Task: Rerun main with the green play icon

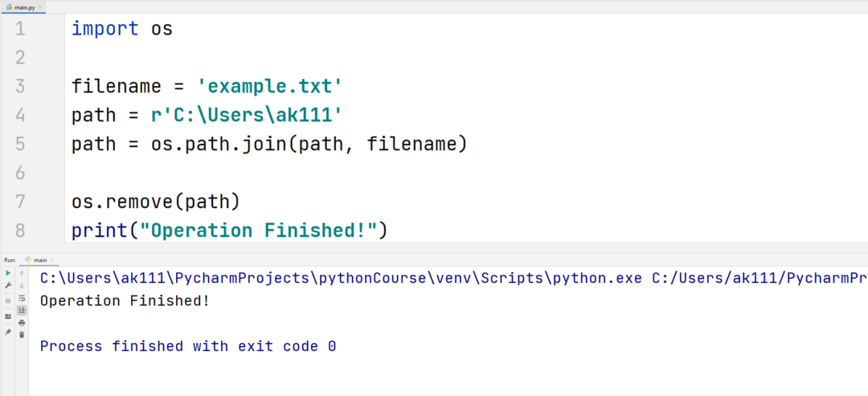Action: [x=8, y=274]
